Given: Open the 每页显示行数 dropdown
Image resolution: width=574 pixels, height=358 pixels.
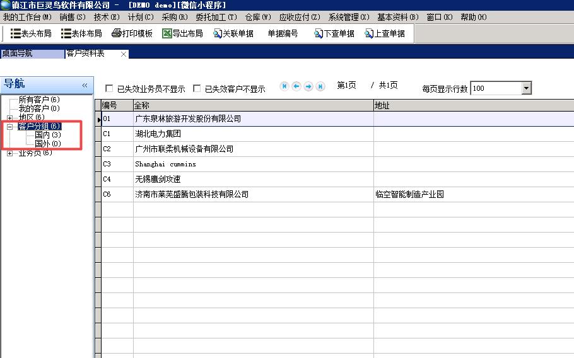Looking at the screenshot, I should click(x=527, y=89).
